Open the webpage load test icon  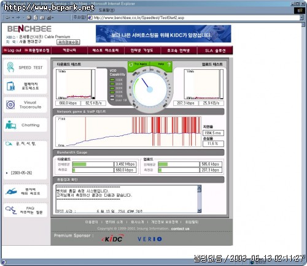tap(10, 86)
